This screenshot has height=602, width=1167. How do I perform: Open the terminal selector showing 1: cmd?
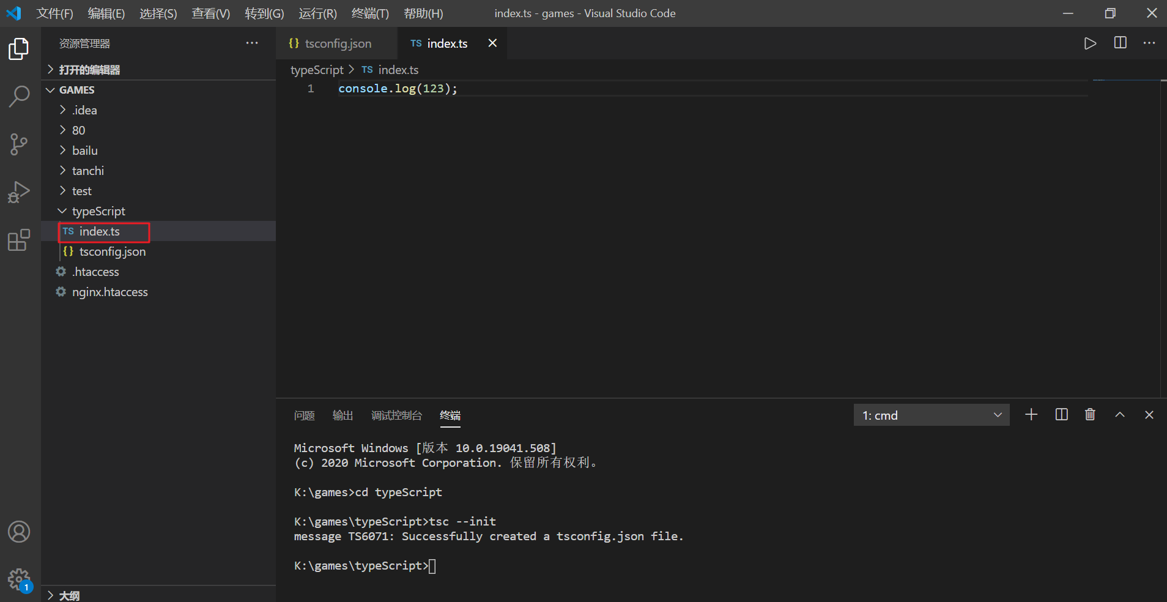coord(931,415)
